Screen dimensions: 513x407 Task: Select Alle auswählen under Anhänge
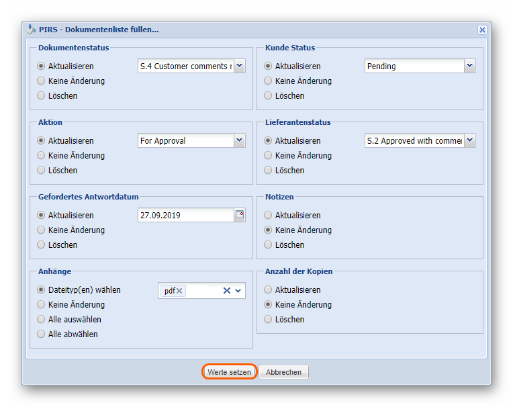42,320
